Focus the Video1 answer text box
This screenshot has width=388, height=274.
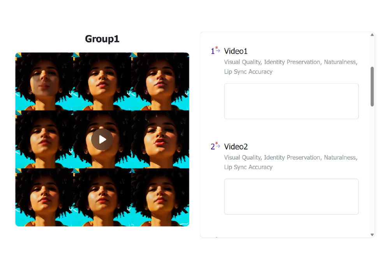291,101
